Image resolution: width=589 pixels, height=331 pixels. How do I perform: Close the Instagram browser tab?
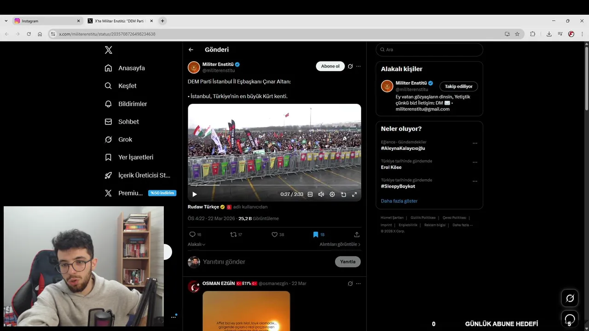[x=78, y=21]
